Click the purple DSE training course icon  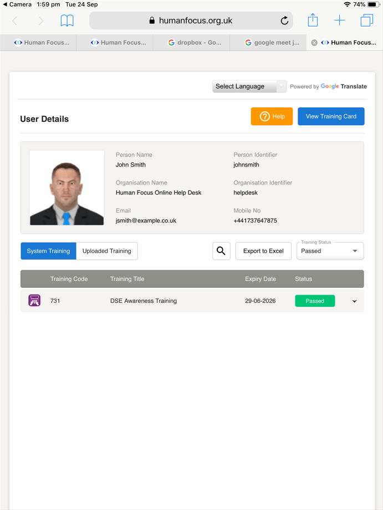point(34,301)
